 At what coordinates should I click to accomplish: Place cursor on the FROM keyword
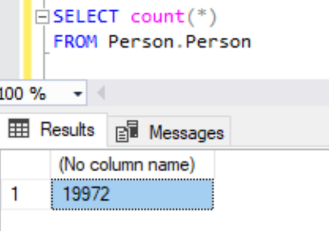click(x=75, y=42)
